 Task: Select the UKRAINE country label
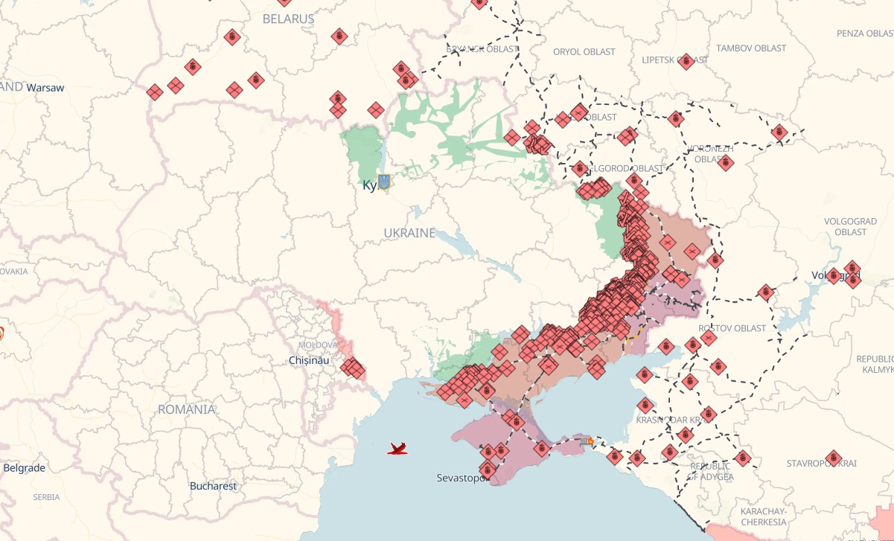click(409, 233)
